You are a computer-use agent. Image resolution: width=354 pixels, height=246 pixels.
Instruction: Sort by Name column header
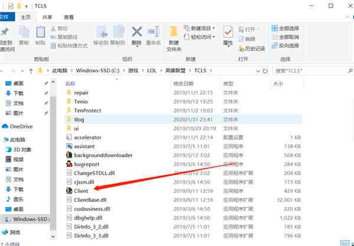[x=70, y=84]
